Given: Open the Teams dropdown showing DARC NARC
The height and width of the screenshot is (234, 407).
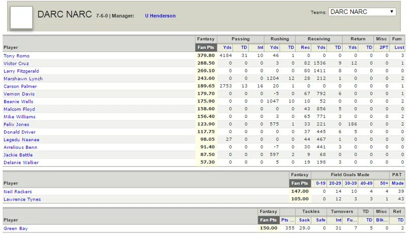Looking at the screenshot, I should 362,12.
